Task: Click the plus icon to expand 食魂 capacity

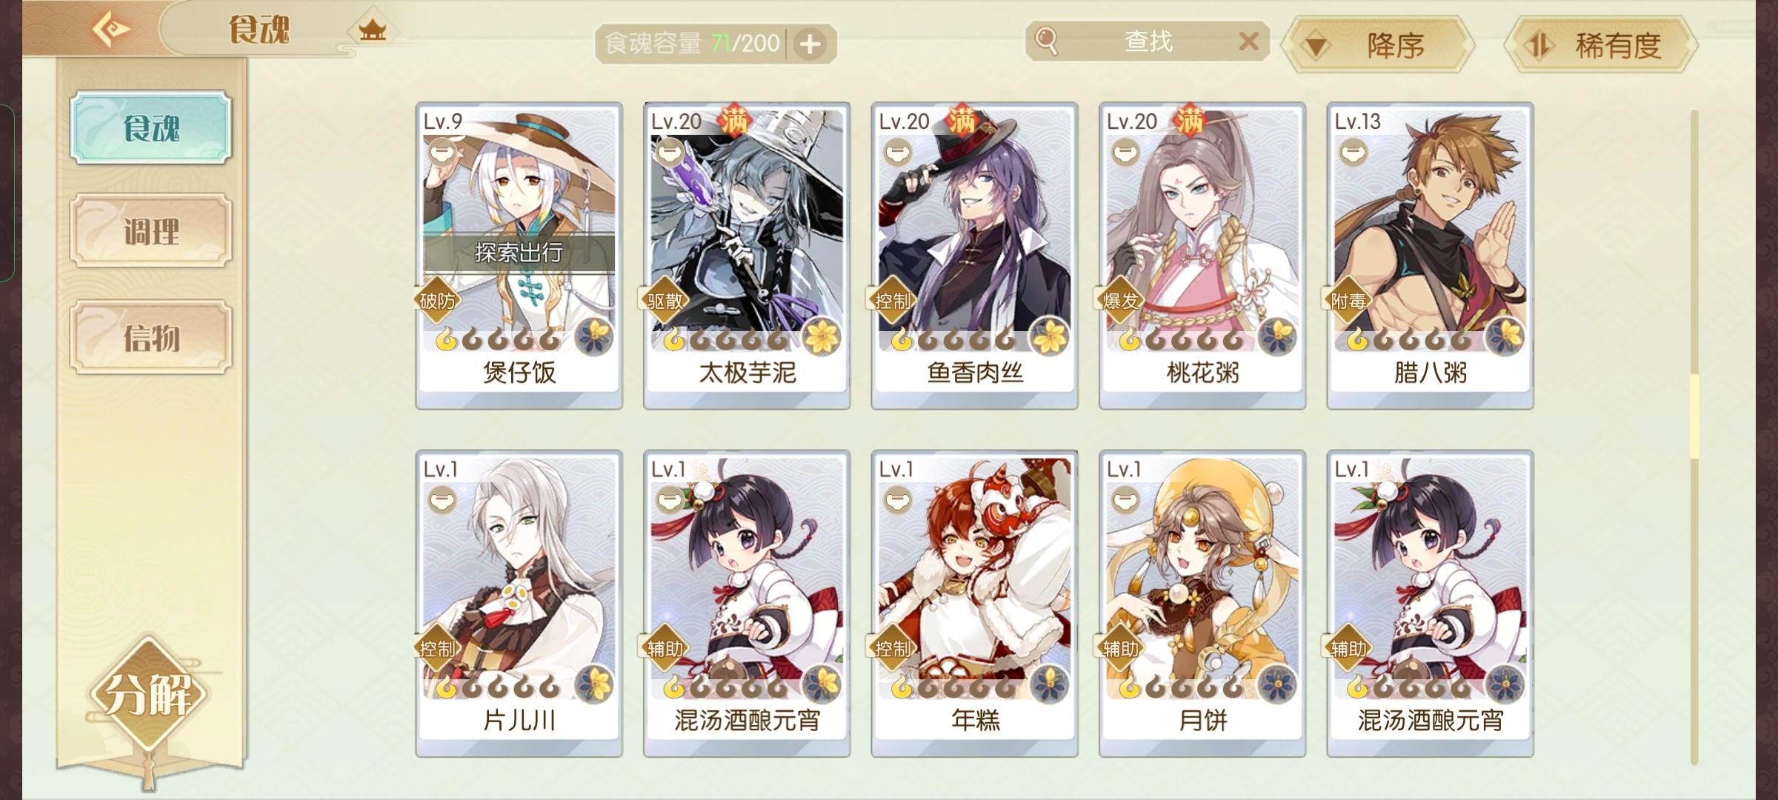Action: (x=810, y=44)
